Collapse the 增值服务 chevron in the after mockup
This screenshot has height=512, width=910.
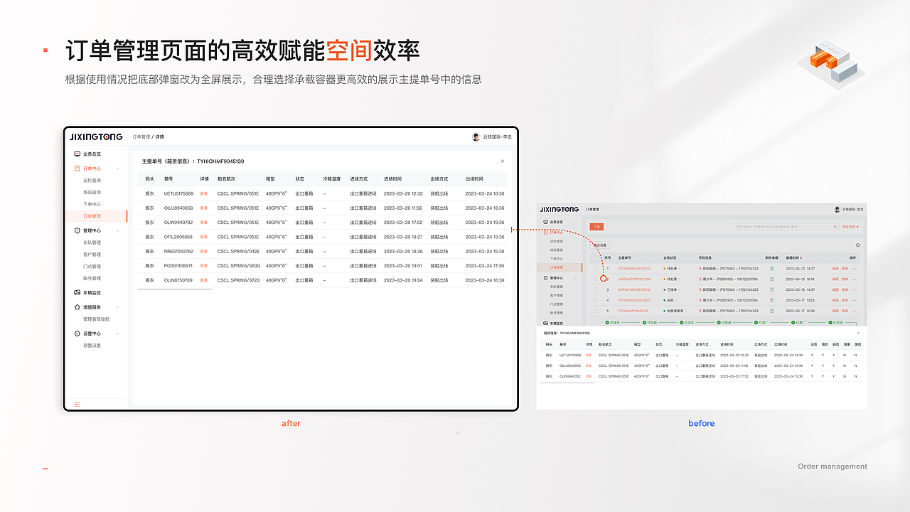click(x=117, y=307)
